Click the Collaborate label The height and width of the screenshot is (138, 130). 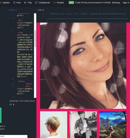click(x=44, y=3)
